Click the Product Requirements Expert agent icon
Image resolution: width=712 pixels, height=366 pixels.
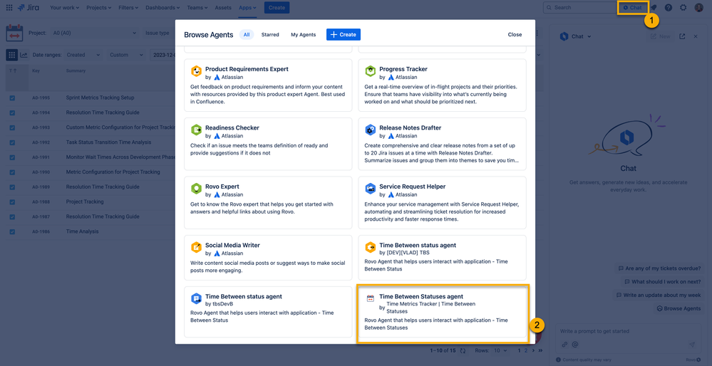[x=196, y=71]
